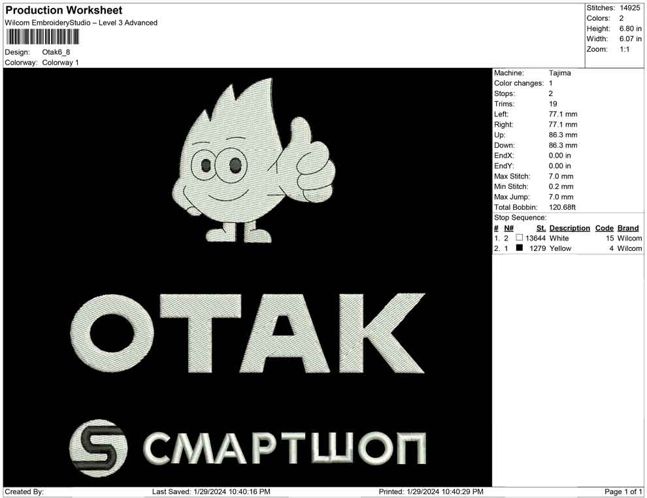Click the stitch count '1279'
The height and width of the screenshot is (498, 647).
click(538, 248)
